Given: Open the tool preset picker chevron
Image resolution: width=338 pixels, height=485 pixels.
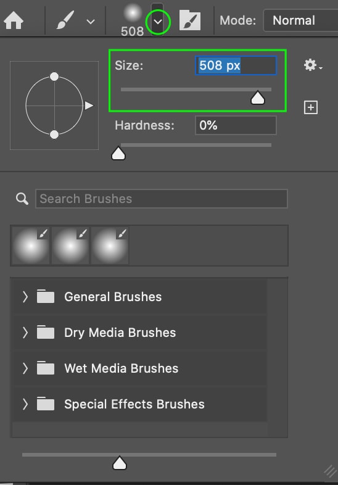Looking at the screenshot, I should 91,22.
